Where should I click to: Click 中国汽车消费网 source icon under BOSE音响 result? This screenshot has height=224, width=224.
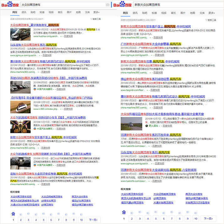(34, 165)
